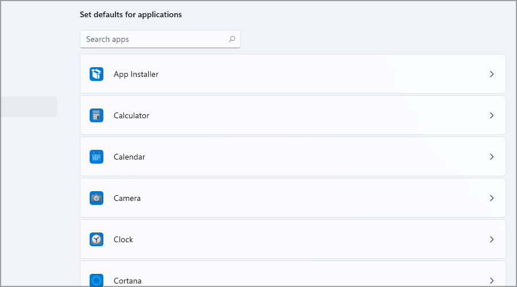Open Camera default settings
Image resolution: width=517 pixels, height=287 pixels.
293,198
